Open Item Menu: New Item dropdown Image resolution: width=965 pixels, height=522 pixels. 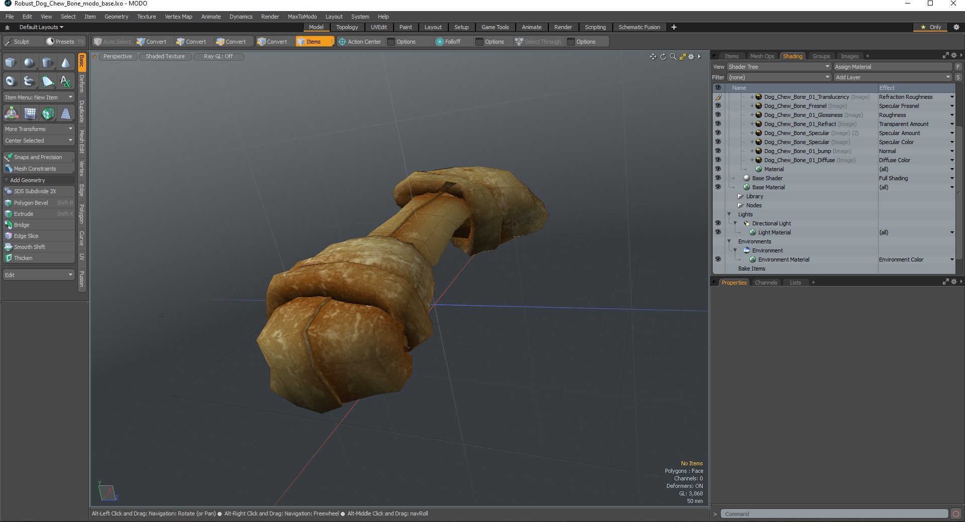tap(39, 97)
